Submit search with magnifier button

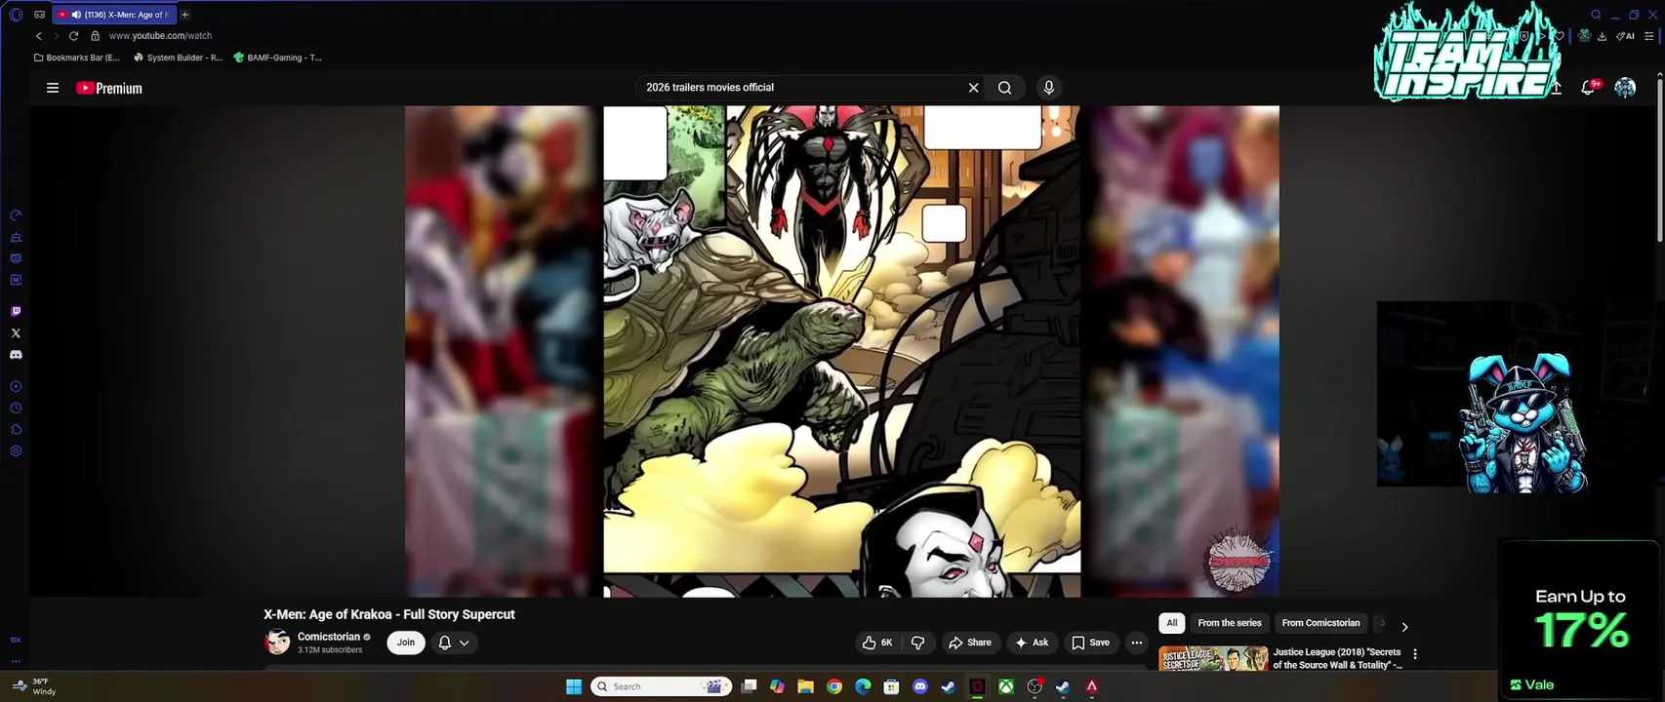tap(1004, 88)
